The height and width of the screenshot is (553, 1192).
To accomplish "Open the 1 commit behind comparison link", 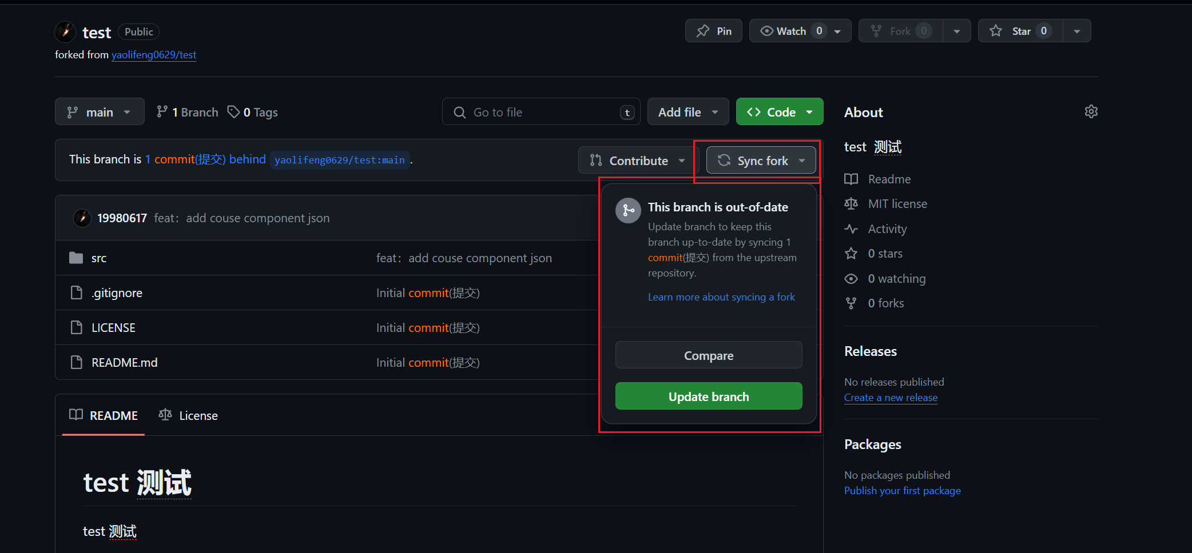I will coord(205,159).
